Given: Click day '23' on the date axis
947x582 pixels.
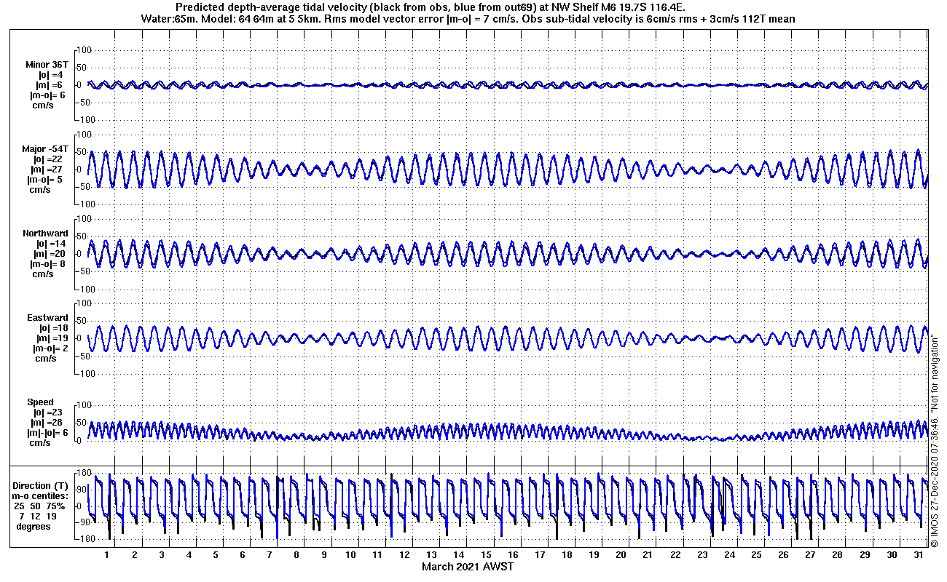Looking at the screenshot, I should pyautogui.click(x=702, y=554).
